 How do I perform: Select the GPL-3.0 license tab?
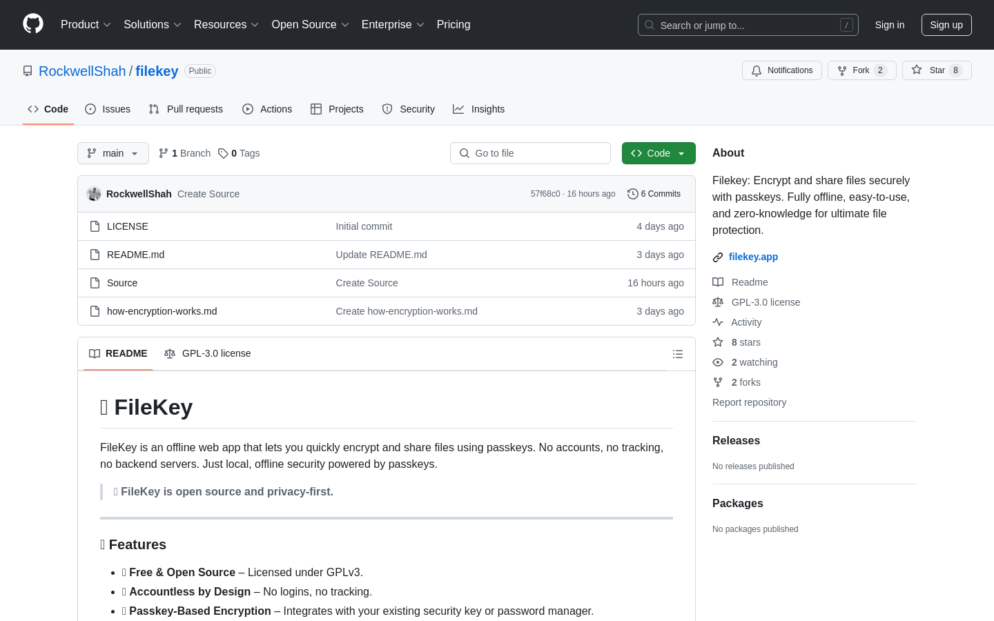coord(208,353)
